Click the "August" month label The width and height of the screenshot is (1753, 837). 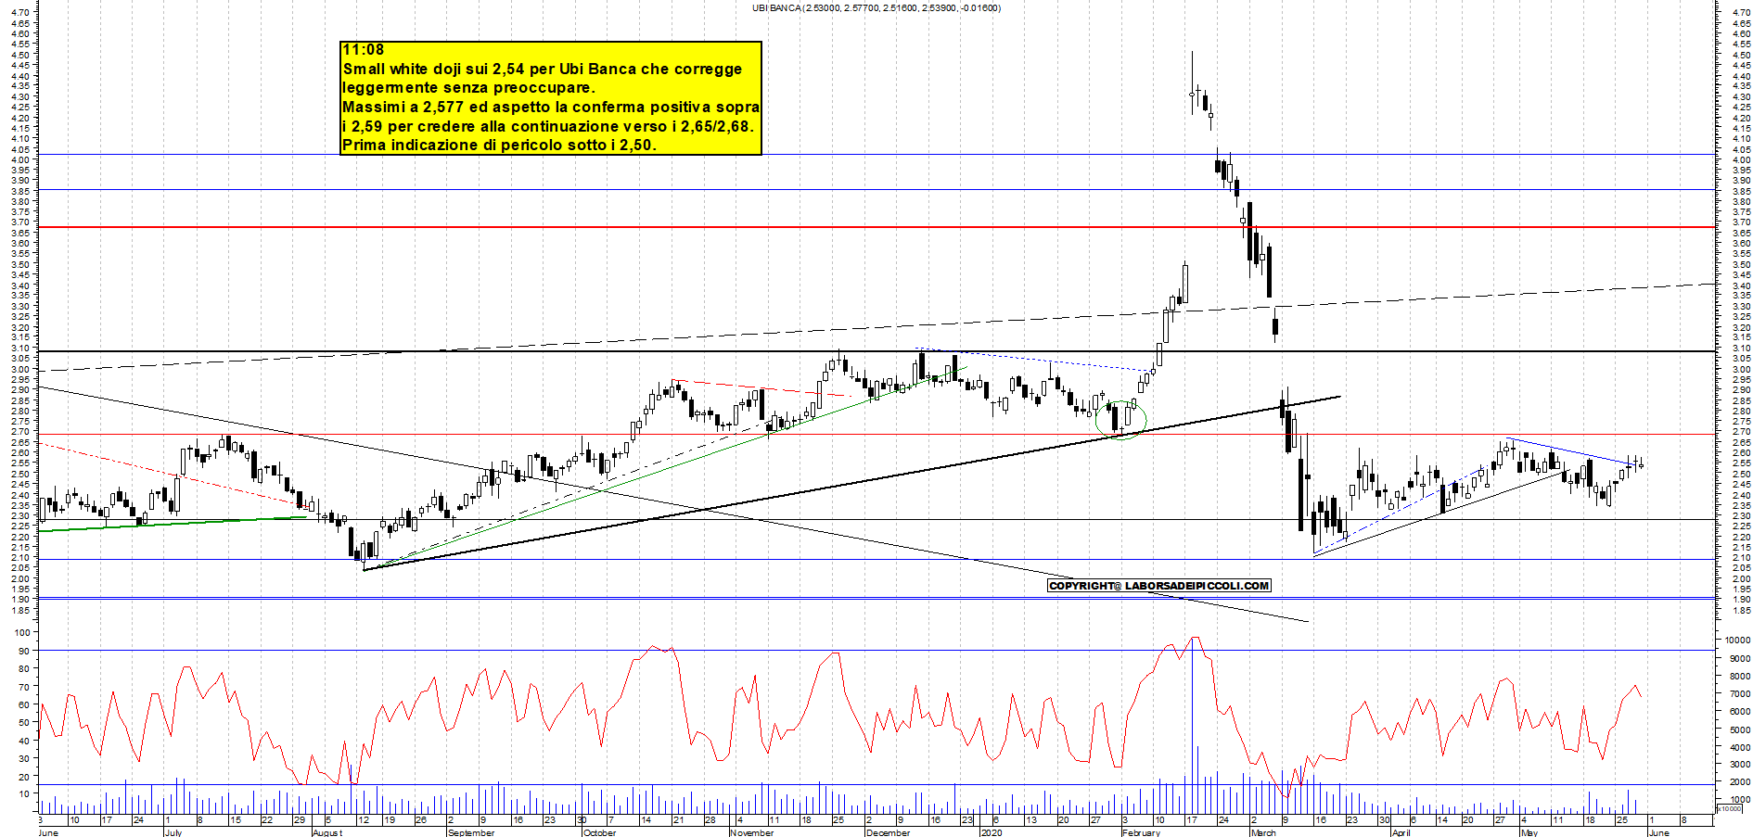(x=327, y=832)
